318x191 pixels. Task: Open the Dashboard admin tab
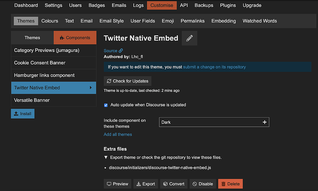click(x=26, y=5)
